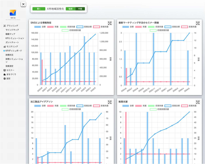
Task: Toggle 前期実績 legend in the SNS chart
Action: (67, 27)
